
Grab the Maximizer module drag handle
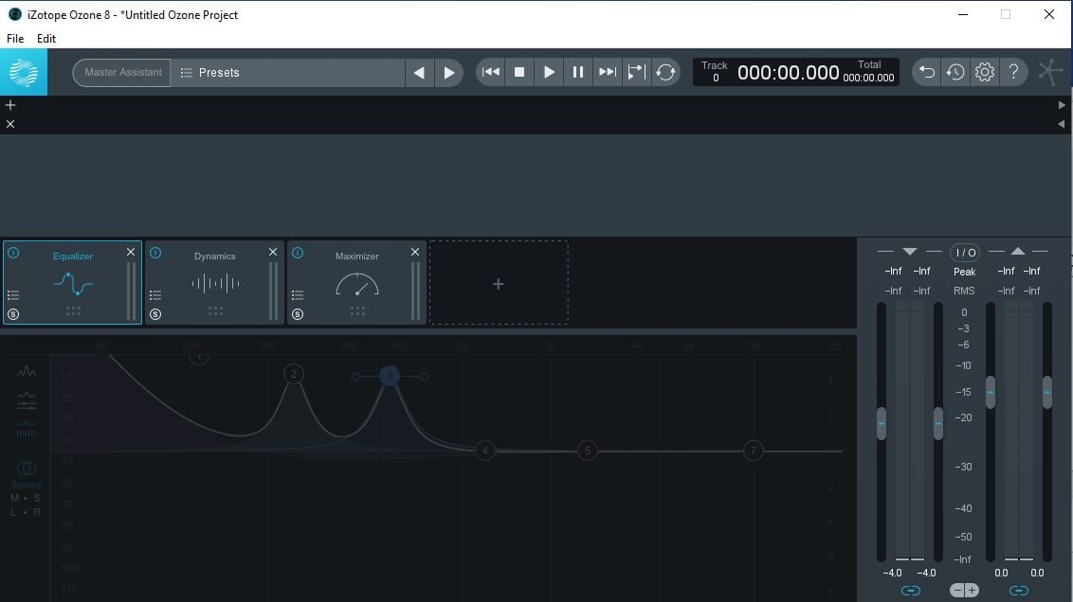click(357, 310)
